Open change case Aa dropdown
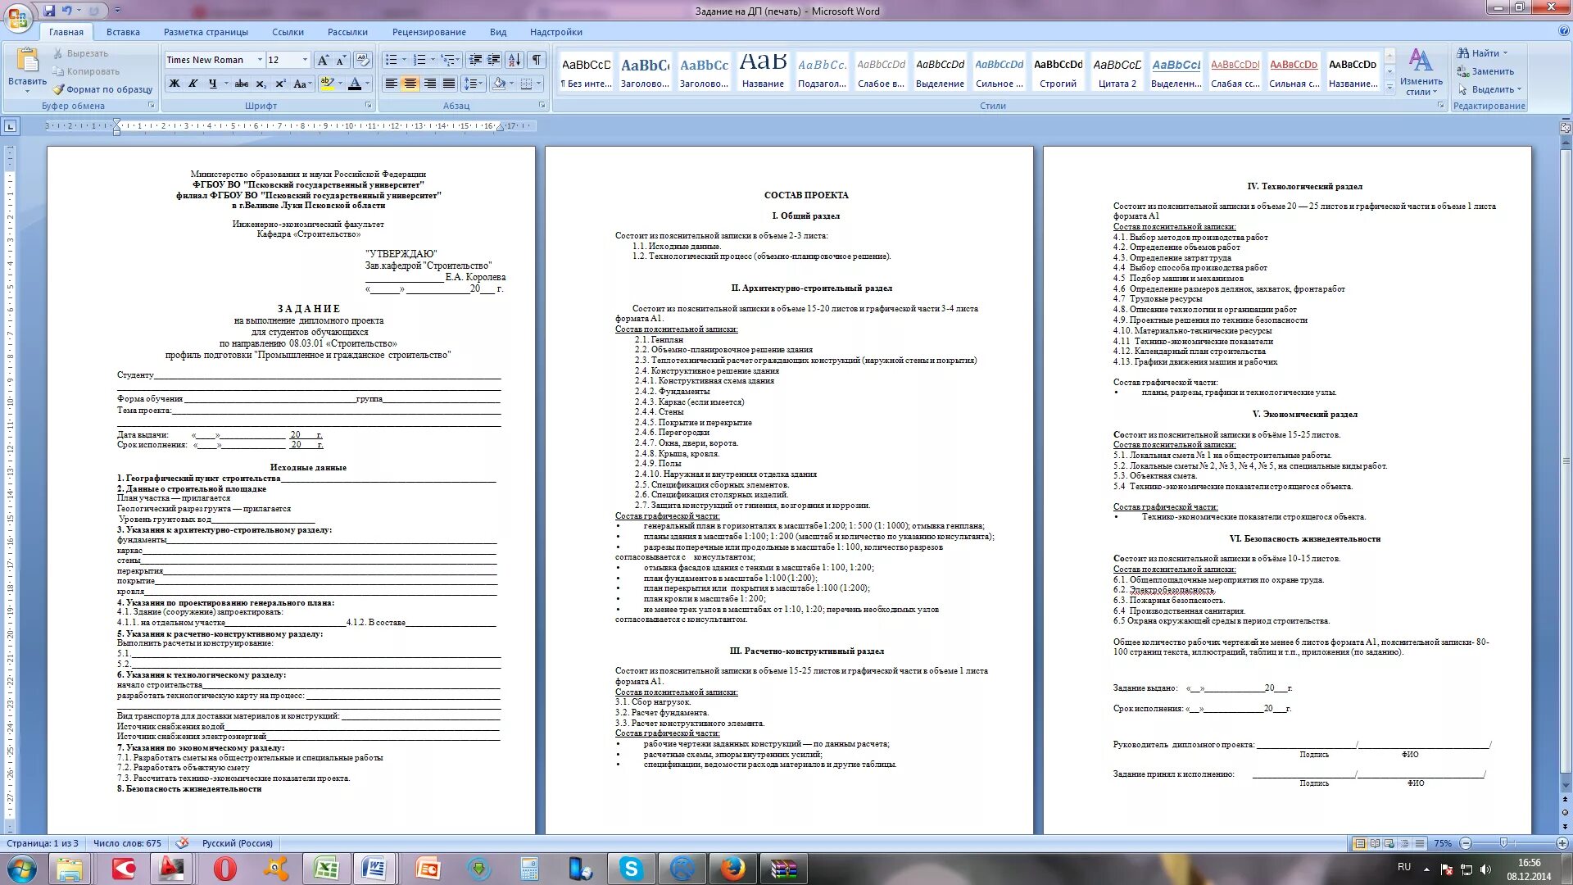 point(302,84)
